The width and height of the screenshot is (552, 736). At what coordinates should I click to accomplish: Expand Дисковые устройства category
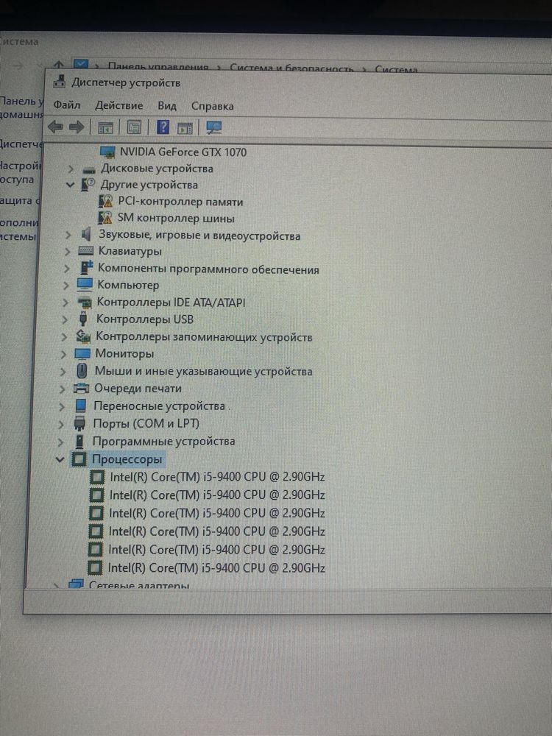coord(71,169)
